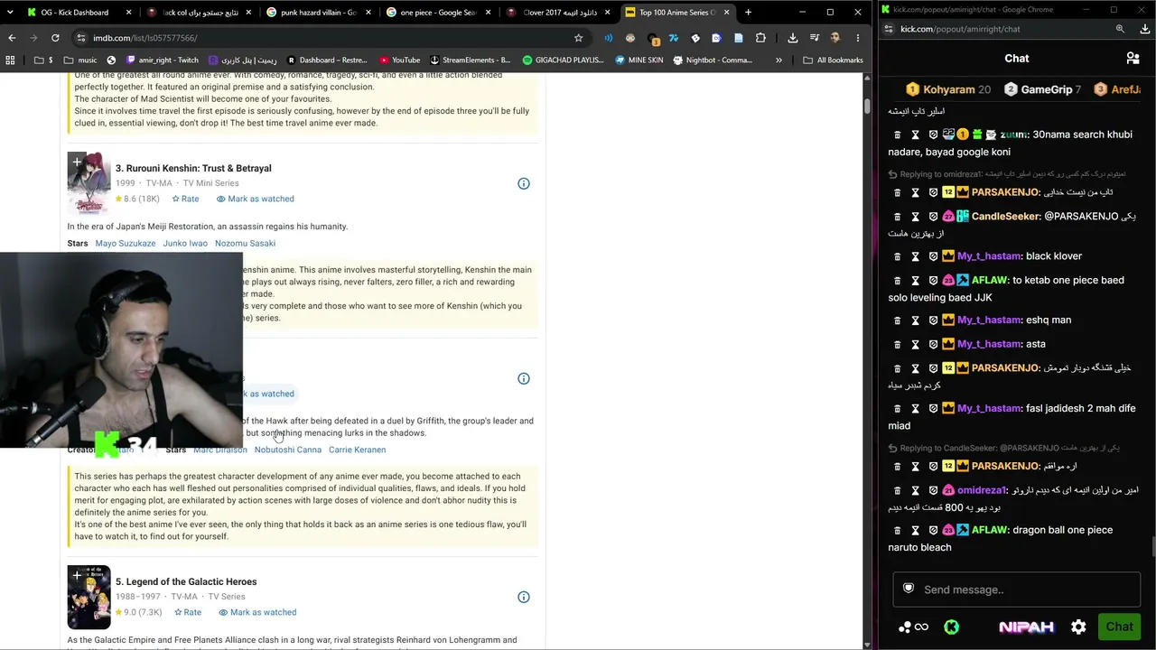The image size is (1156, 650).
Task: Reload the IMDb page
Action: (55, 38)
